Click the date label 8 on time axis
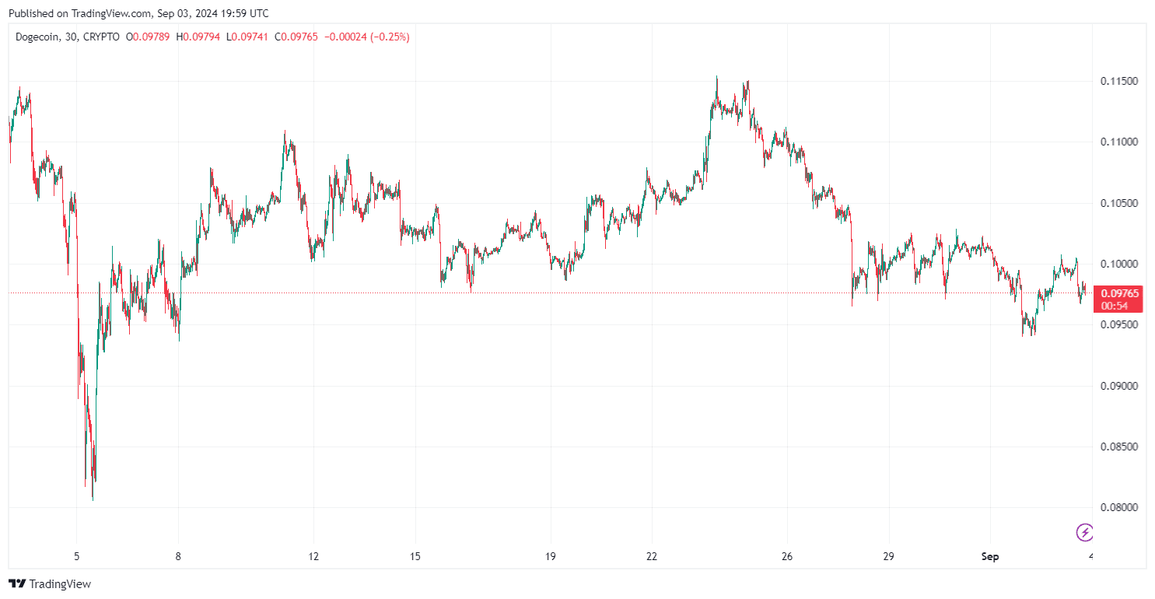The image size is (1155, 599). coord(178,556)
